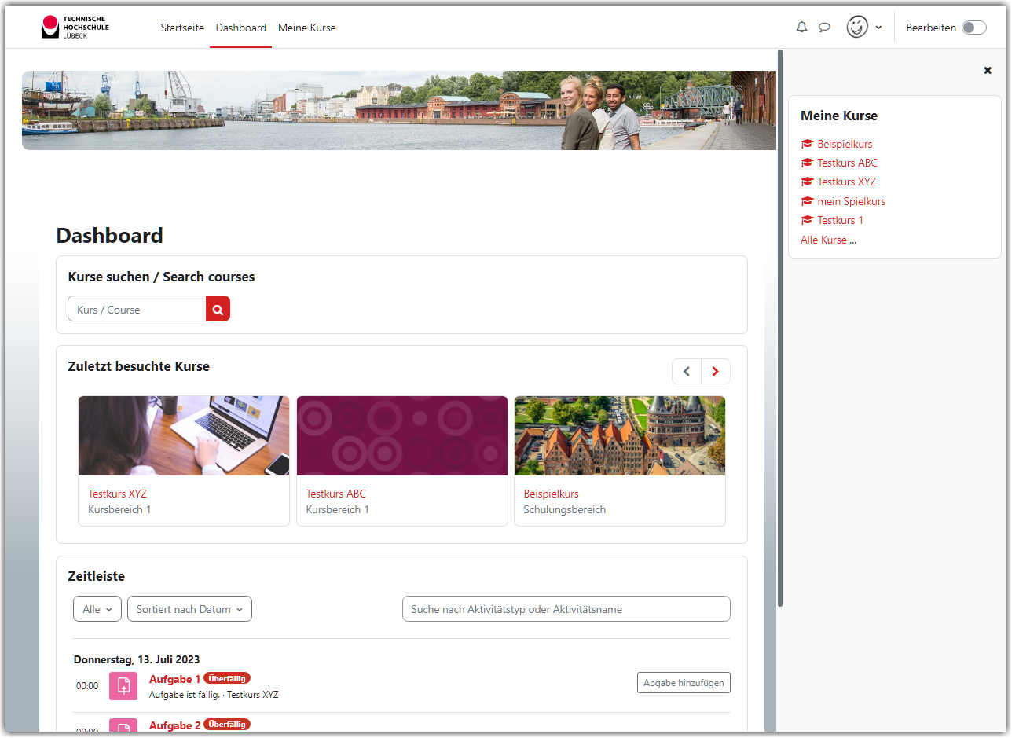Open Testkurs ABC link in recent courses

(x=335, y=494)
